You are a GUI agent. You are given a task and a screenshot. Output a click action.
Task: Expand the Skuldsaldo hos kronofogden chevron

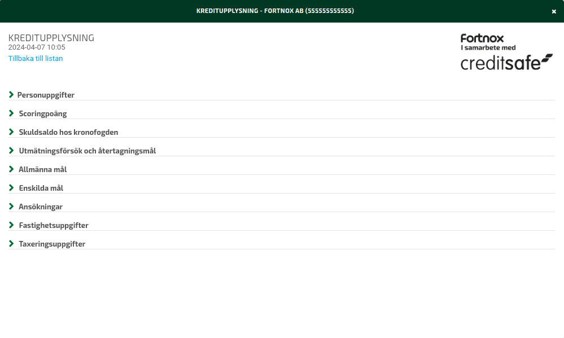point(11,132)
